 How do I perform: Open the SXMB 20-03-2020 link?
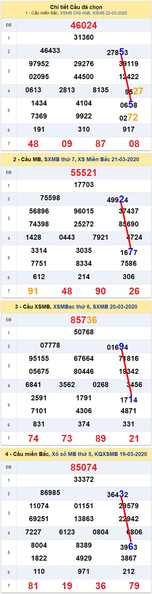(115, 307)
